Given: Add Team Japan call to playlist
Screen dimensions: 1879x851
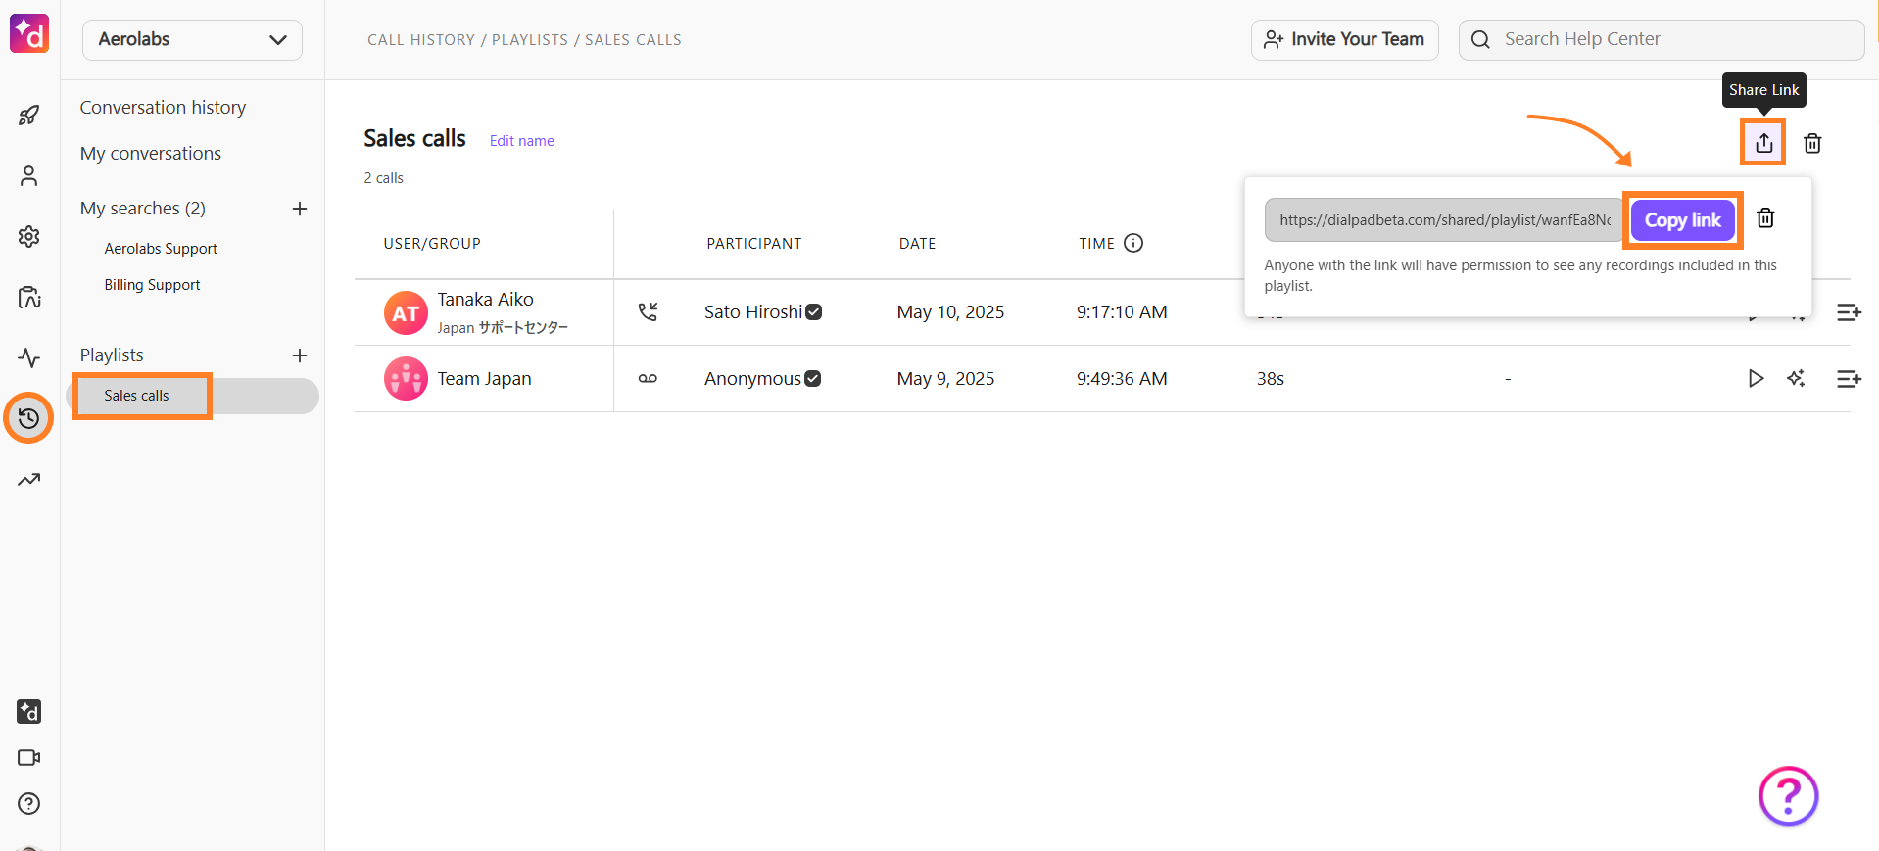Looking at the screenshot, I should tap(1849, 378).
